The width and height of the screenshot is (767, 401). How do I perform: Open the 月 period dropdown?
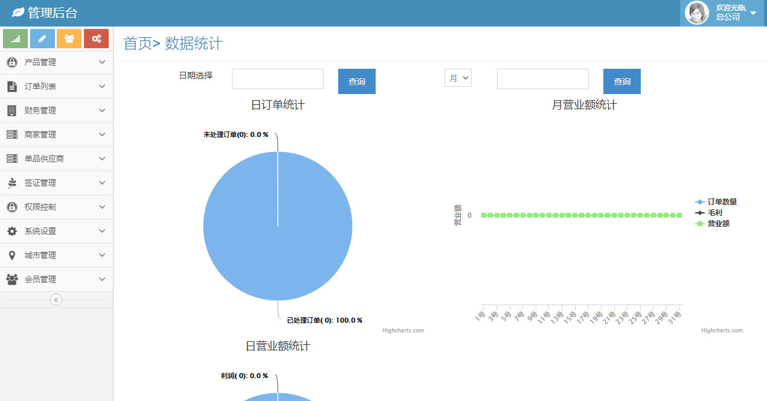[458, 78]
